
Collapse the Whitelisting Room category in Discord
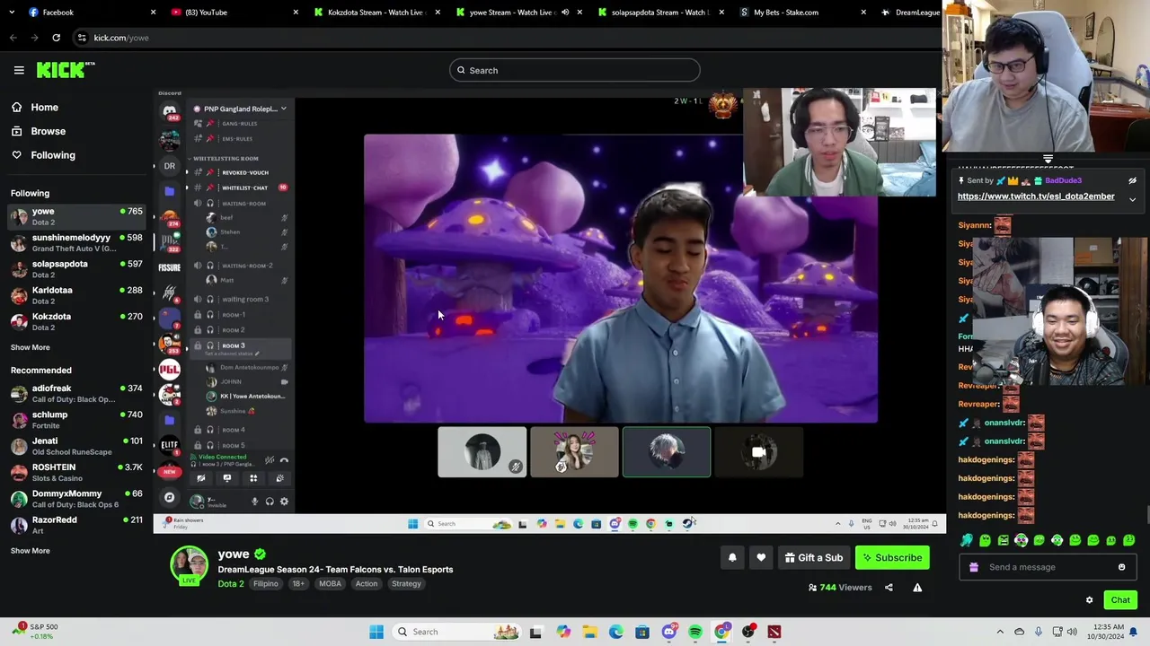tap(226, 158)
